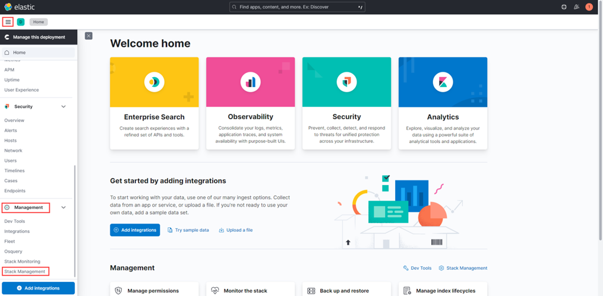
Task: Click the Manage permissions shield icon
Action: click(119, 291)
